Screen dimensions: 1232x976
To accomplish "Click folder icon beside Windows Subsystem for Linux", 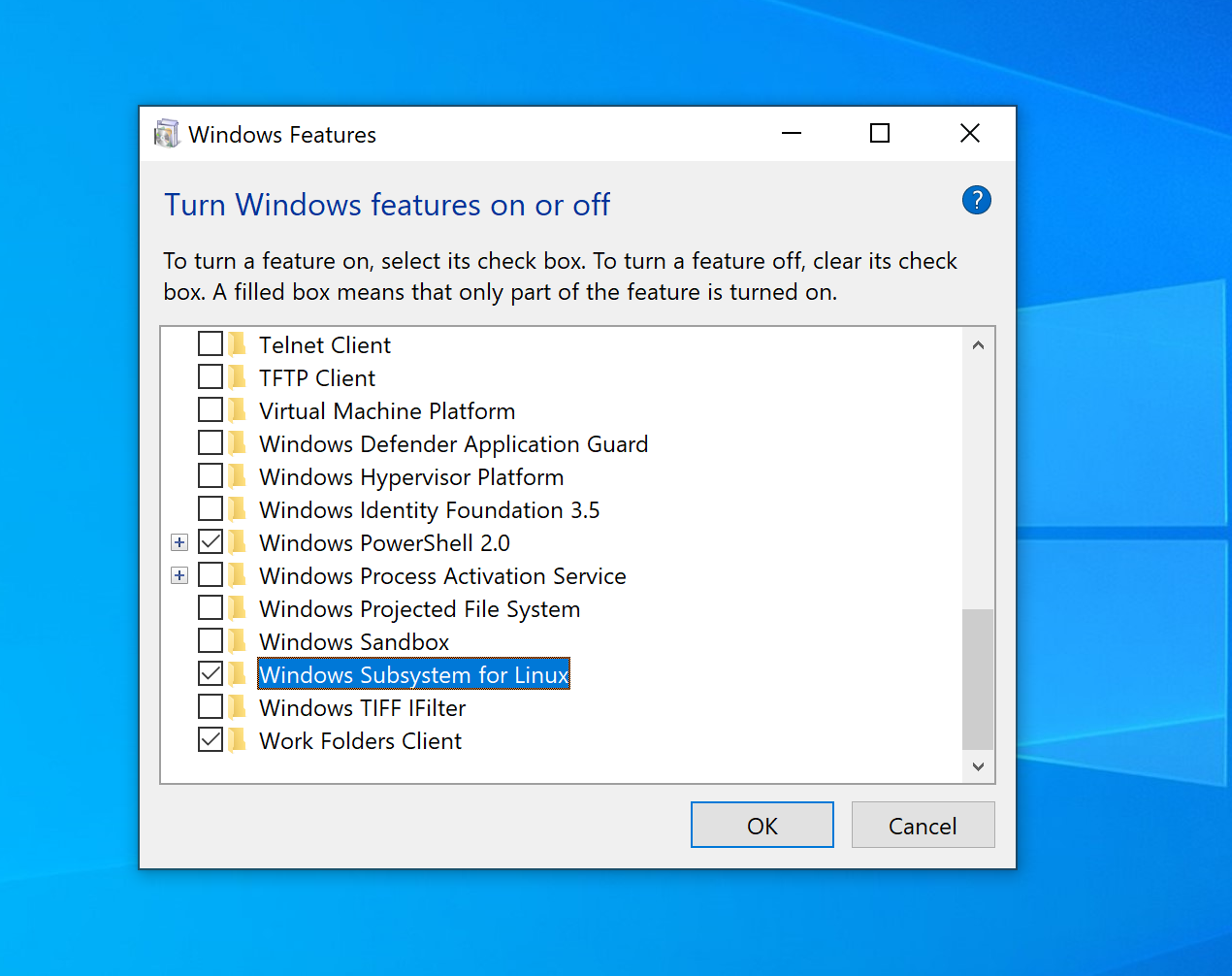I will [238, 674].
